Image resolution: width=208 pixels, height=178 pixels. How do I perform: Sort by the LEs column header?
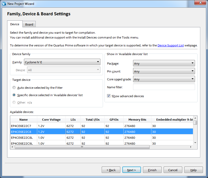[x=73, y=119]
